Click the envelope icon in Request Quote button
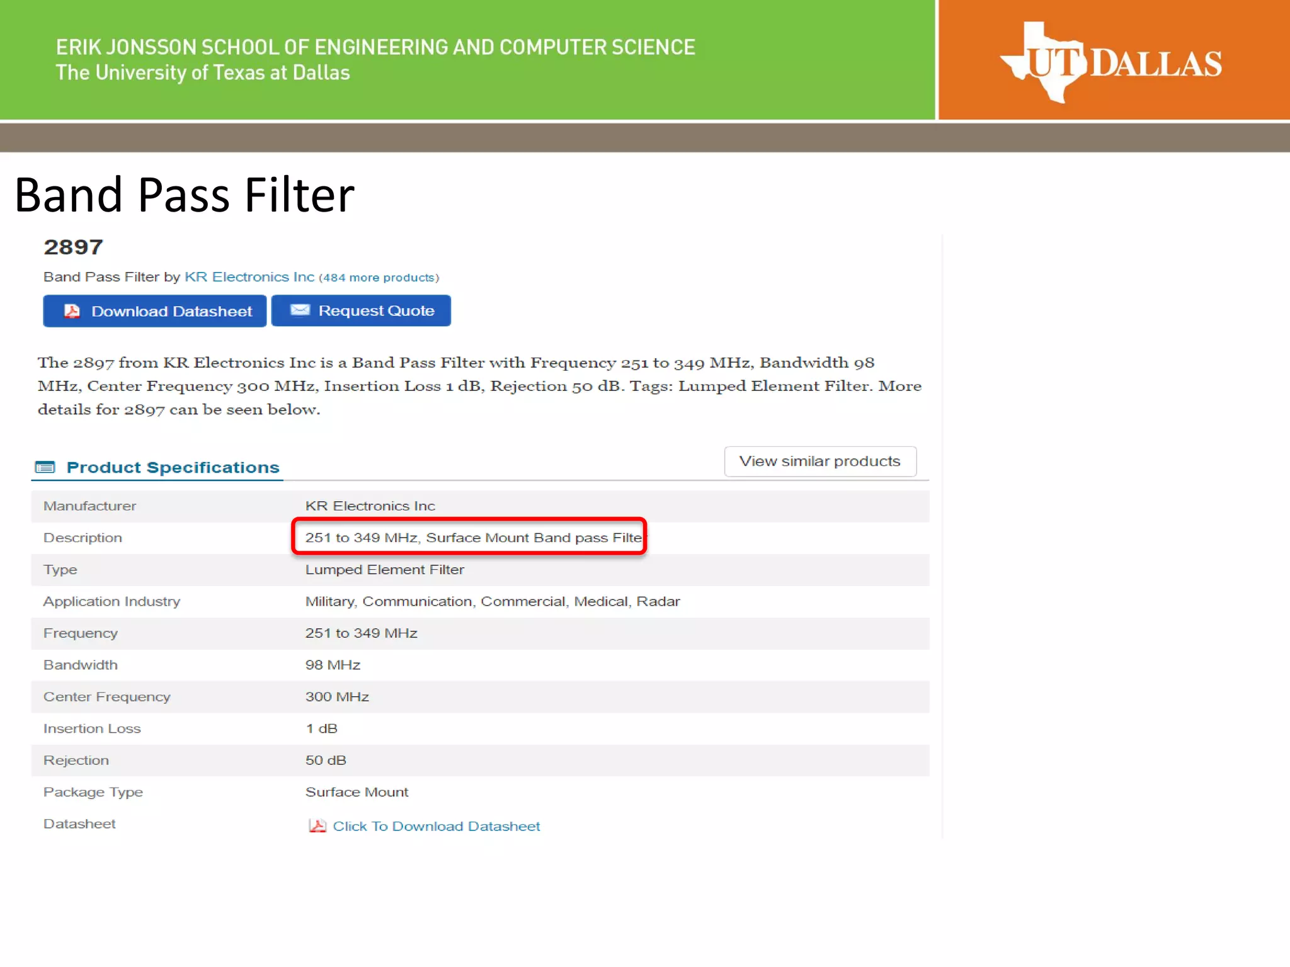 300,310
